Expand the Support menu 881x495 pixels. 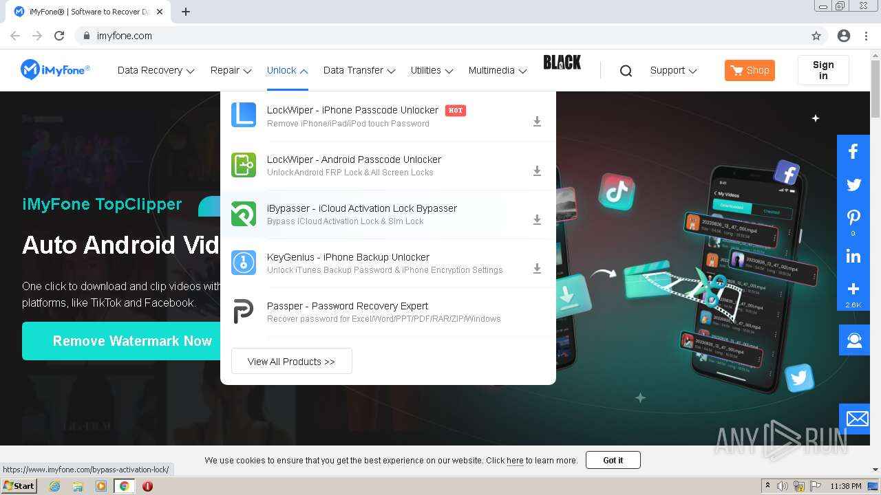click(673, 70)
